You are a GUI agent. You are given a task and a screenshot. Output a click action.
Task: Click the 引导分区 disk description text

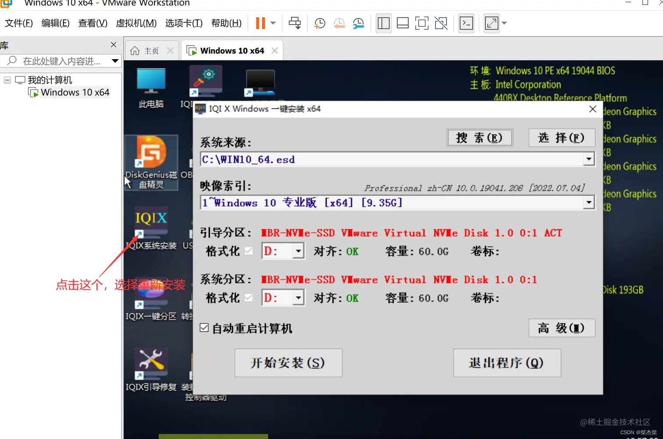point(411,233)
